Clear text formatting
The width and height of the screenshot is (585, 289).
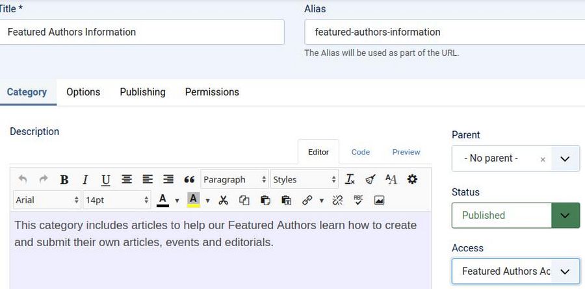[x=350, y=180]
